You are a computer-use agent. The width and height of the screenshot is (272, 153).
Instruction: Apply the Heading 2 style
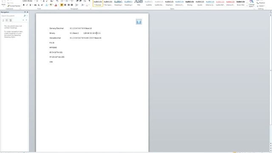coord(128,3)
